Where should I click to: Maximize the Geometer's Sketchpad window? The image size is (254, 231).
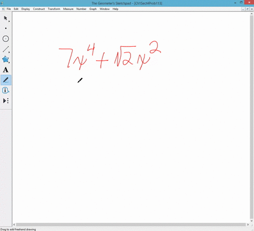point(241,3)
